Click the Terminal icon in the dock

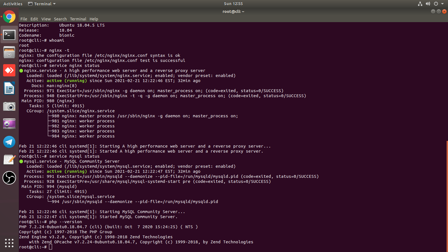click(x=9, y=35)
